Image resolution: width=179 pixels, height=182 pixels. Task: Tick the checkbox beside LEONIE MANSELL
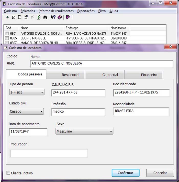pos(7,38)
